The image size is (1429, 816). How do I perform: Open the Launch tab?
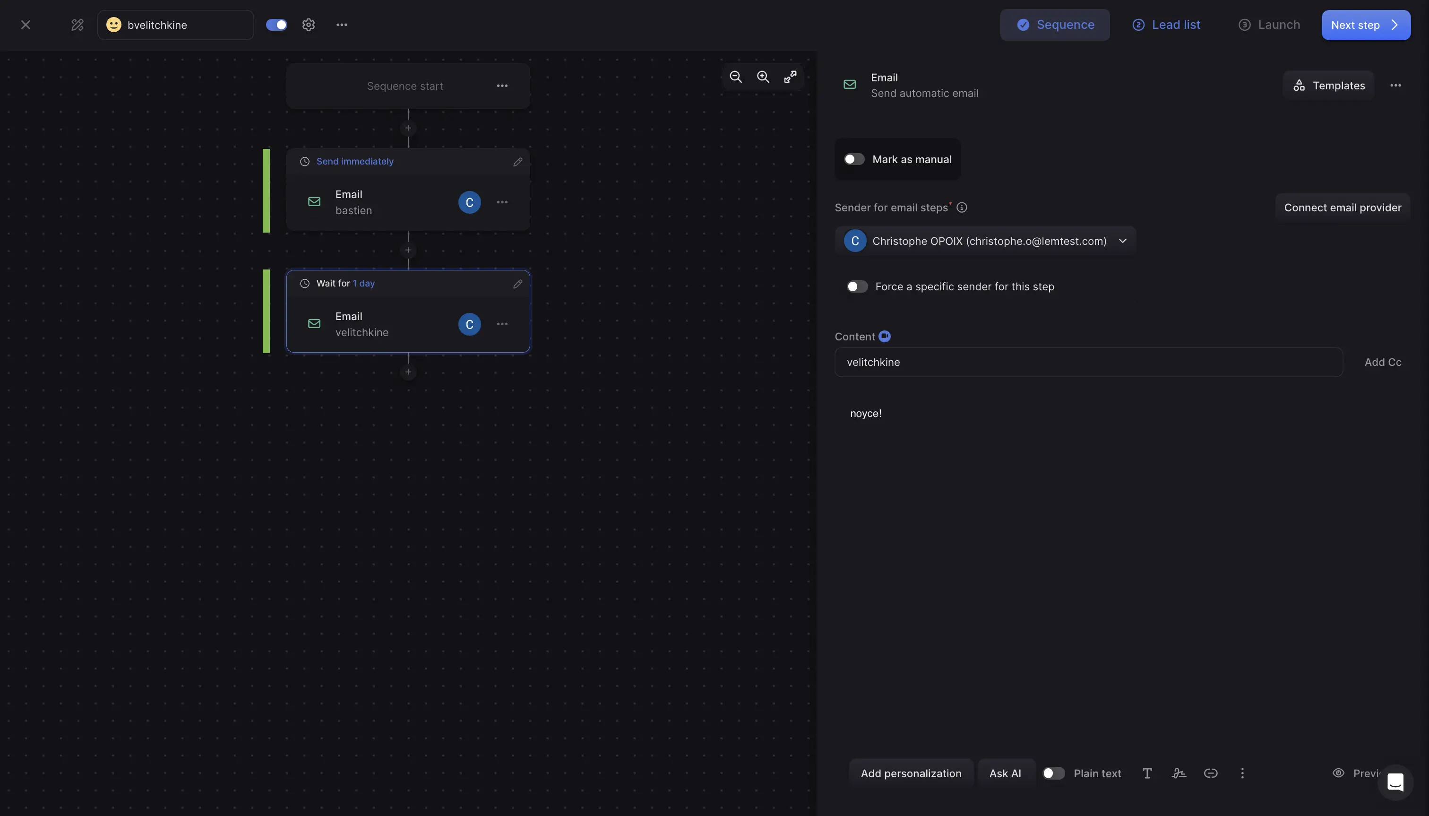(1269, 25)
